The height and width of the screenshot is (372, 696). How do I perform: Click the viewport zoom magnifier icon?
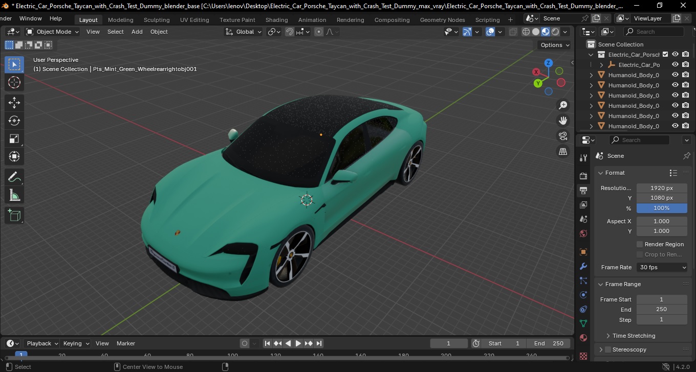click(563, 105)
